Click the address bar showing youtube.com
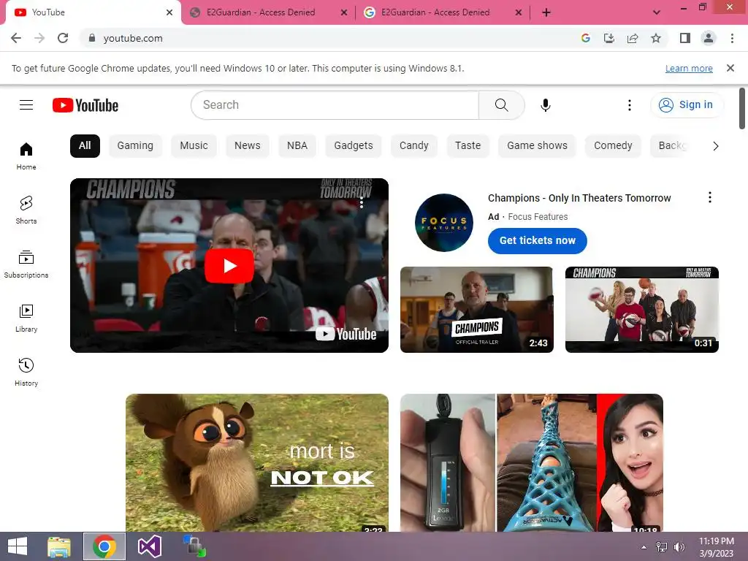This screenshot has width=748, height=561. pos(329,38)
